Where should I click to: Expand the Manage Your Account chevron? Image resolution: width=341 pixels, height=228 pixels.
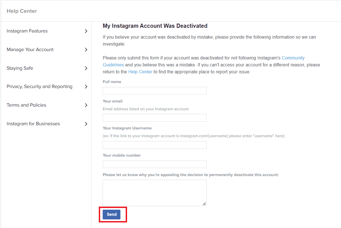(x=86, y=50)
